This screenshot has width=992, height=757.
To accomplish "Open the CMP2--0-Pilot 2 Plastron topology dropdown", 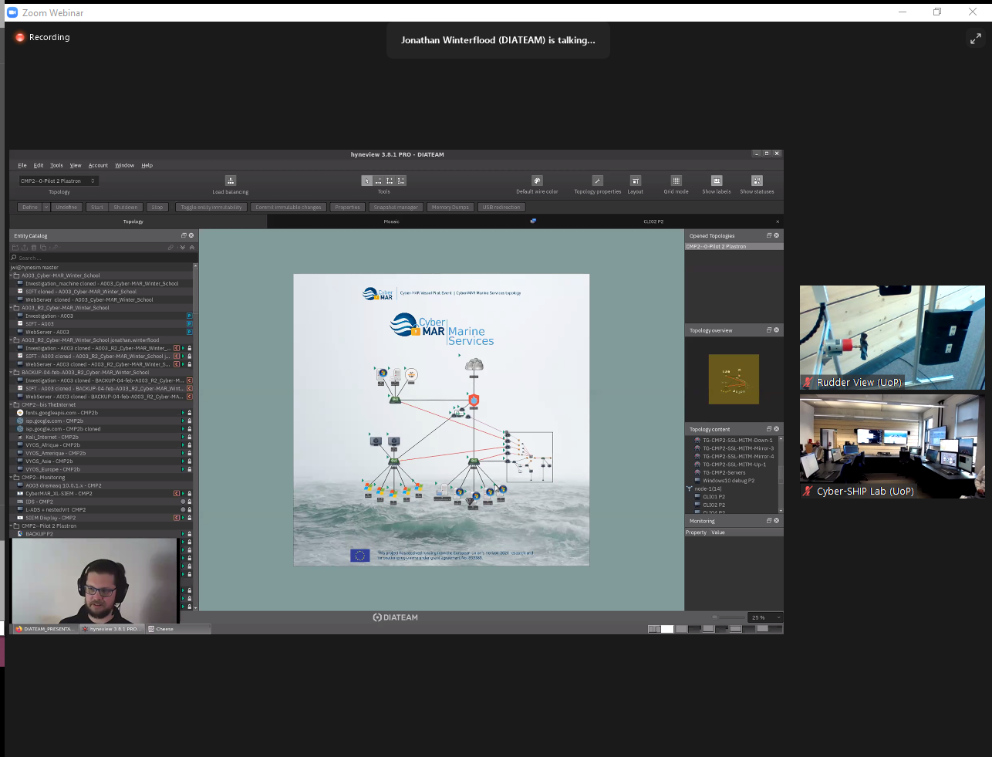I will (x=59, y=181).
